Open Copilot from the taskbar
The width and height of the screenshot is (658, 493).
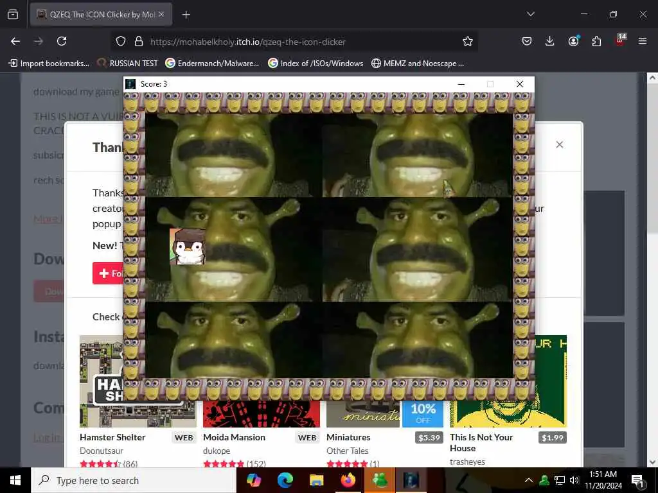253,480
